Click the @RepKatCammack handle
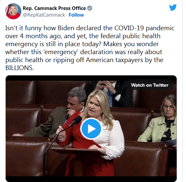 point(44,15)
